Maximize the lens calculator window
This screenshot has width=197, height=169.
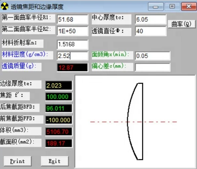tap(172, 6)
